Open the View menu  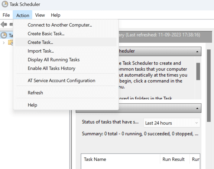pos(40,15)
